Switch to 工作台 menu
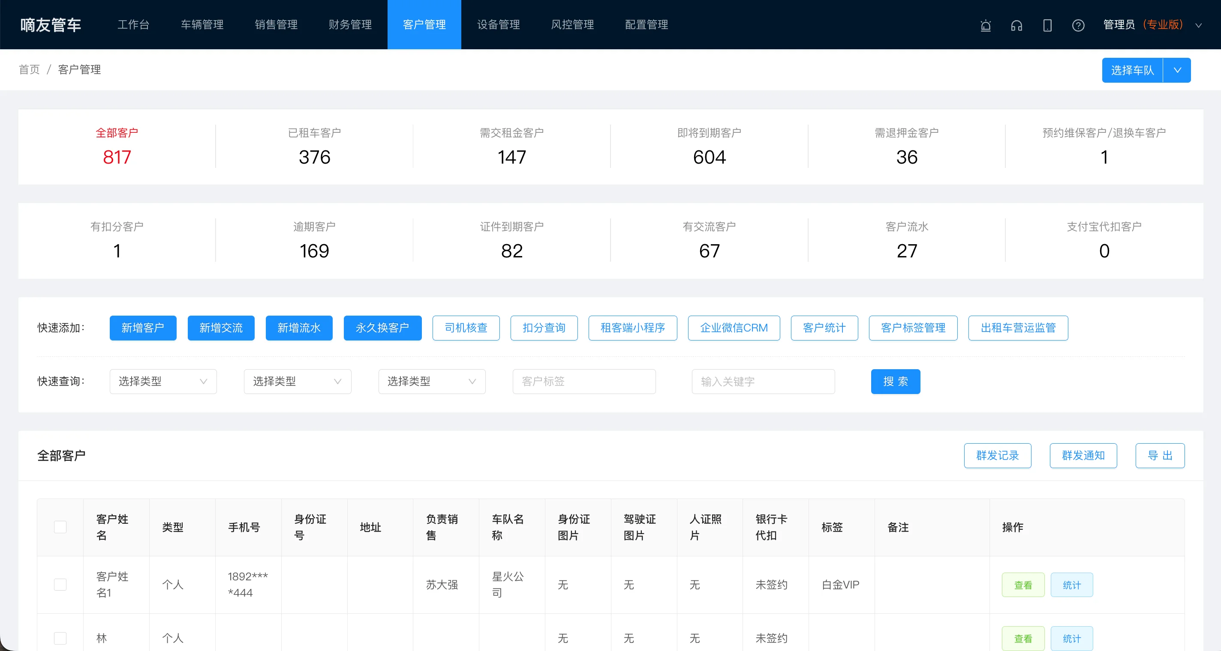The image size is (1221, 651). tap(133, 24)
